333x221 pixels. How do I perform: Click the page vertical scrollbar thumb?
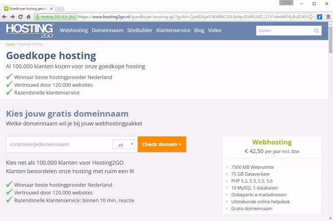pyautogui.click(x=331, y=40)
